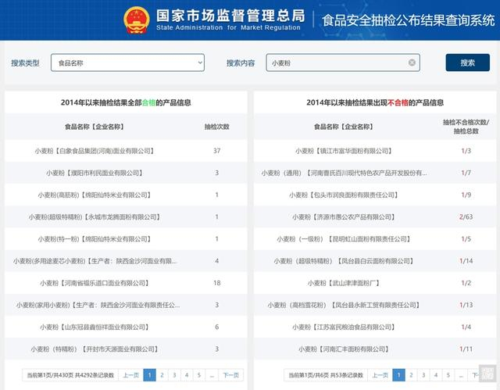The height and width of the screenshot is (390, 500).
Task: Go to page 5 of unqualified list
Action: pos(448,375)
